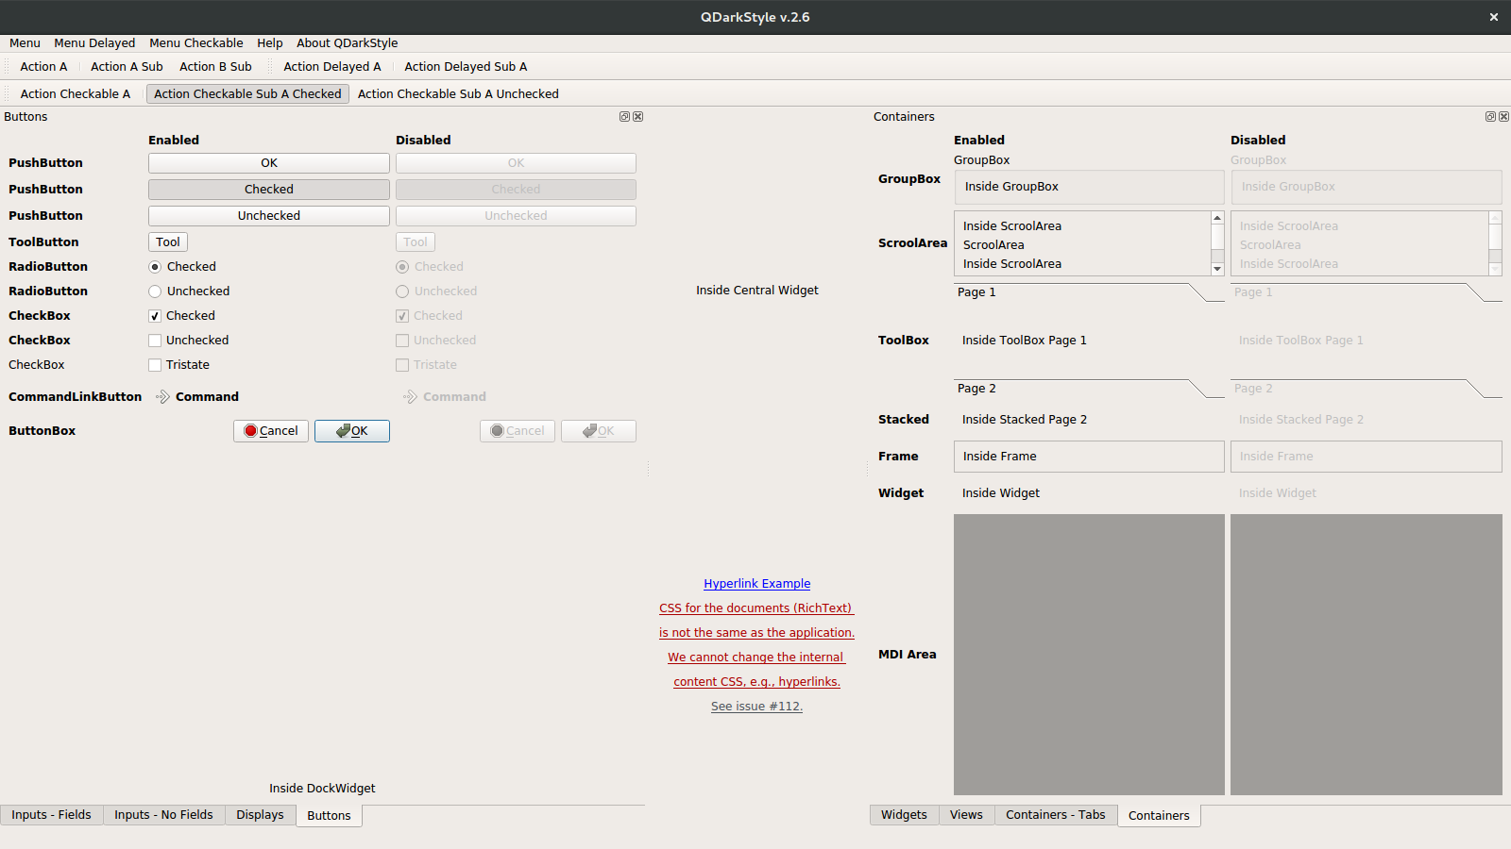Close the Containers dock panel
This screenshot has width=1511, height=849.
[1503, 117]
